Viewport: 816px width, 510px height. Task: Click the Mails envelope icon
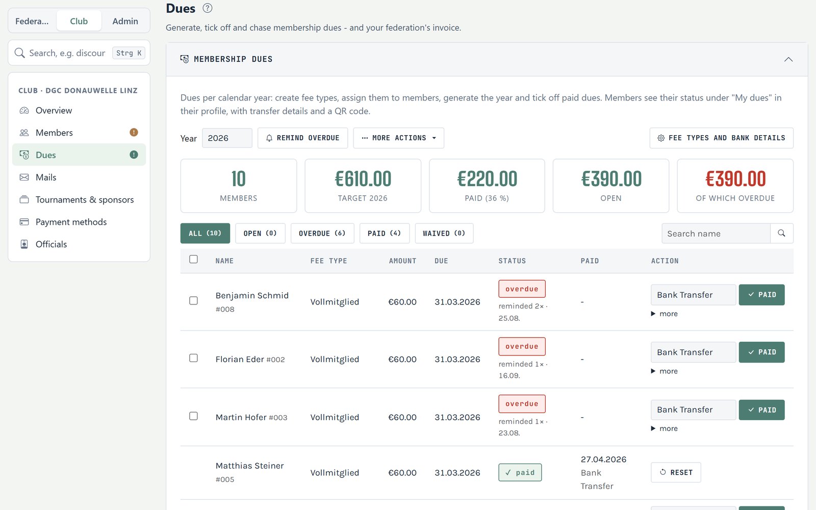click(x=24, y=177)
